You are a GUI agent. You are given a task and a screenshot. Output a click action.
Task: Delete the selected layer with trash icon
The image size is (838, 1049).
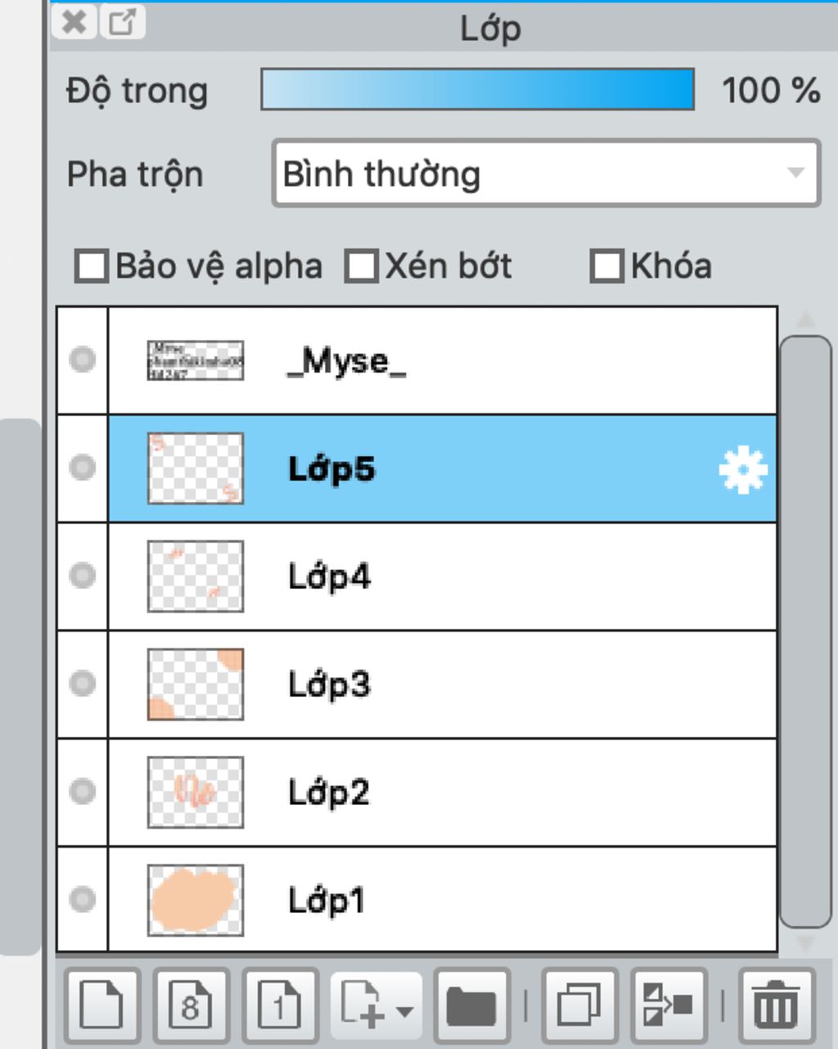pyautogui.click(x=776, y=1004)
